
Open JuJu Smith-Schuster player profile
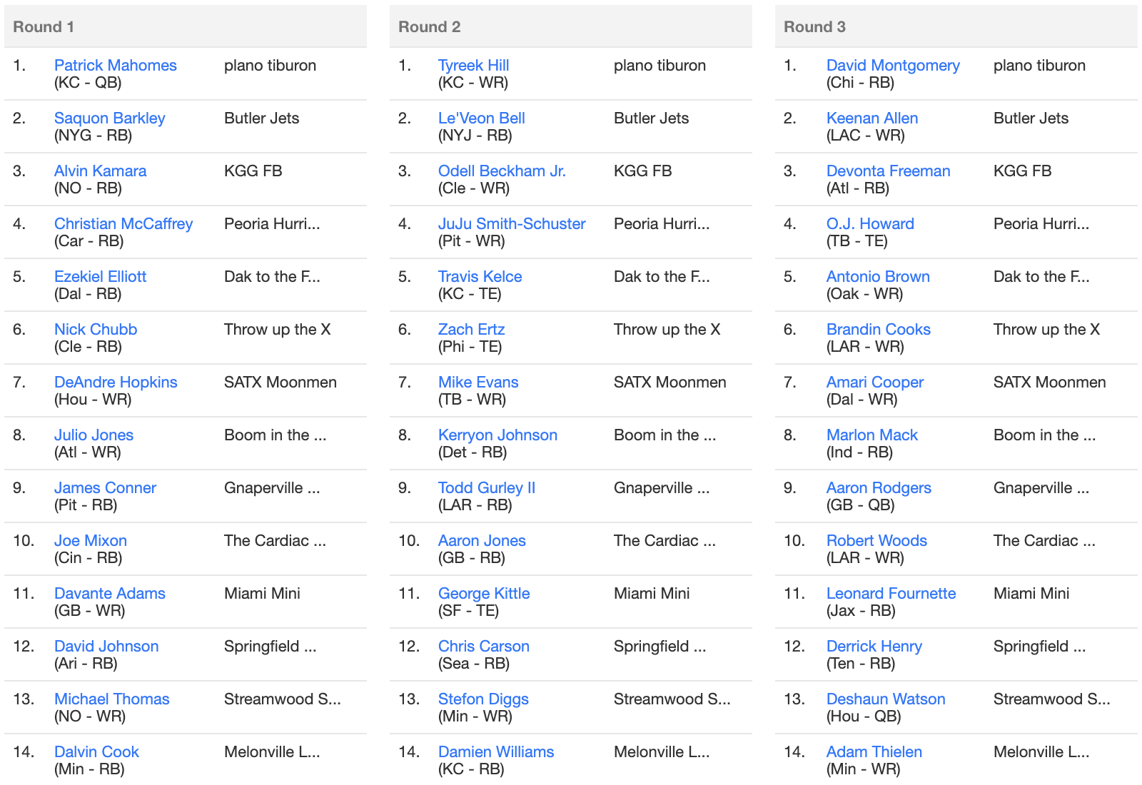[512, 224]
